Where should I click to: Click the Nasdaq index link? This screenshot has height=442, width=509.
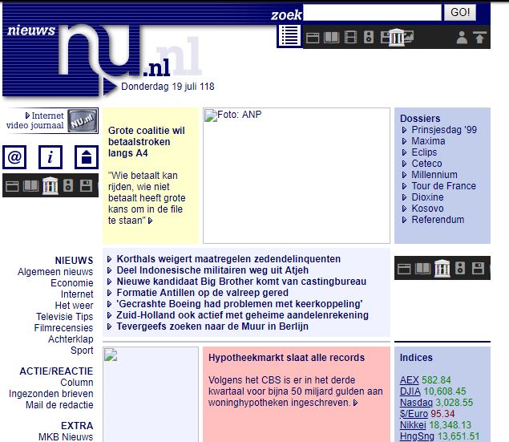tap(416, 403)
